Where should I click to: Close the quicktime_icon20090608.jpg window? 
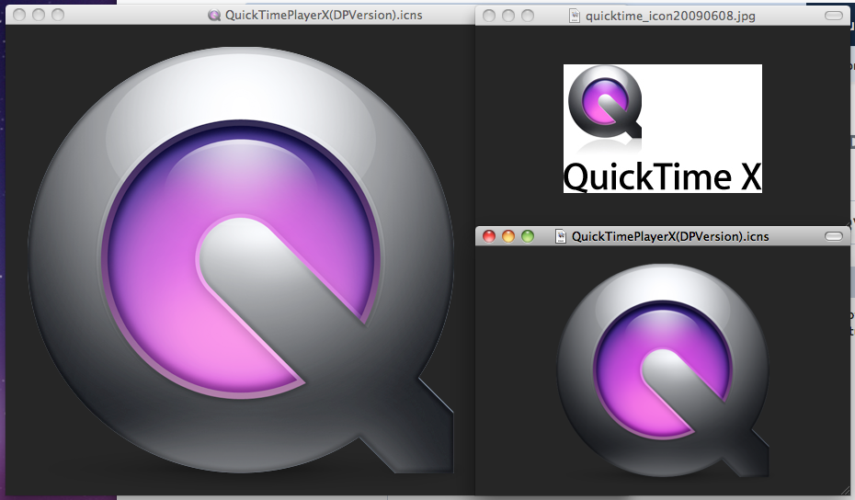(489, 16)
